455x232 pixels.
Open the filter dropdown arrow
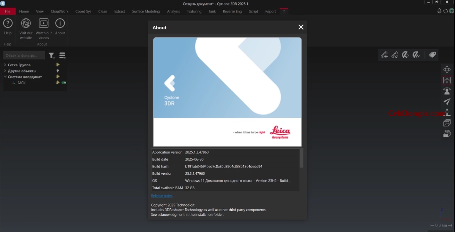52,55
